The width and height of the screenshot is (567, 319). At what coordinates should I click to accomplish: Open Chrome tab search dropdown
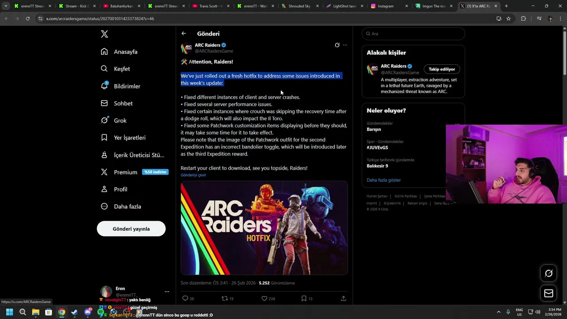(x=6, y=6)
